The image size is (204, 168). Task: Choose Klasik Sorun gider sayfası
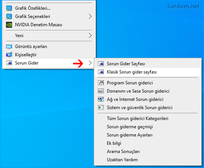click(x=148, y=72)
